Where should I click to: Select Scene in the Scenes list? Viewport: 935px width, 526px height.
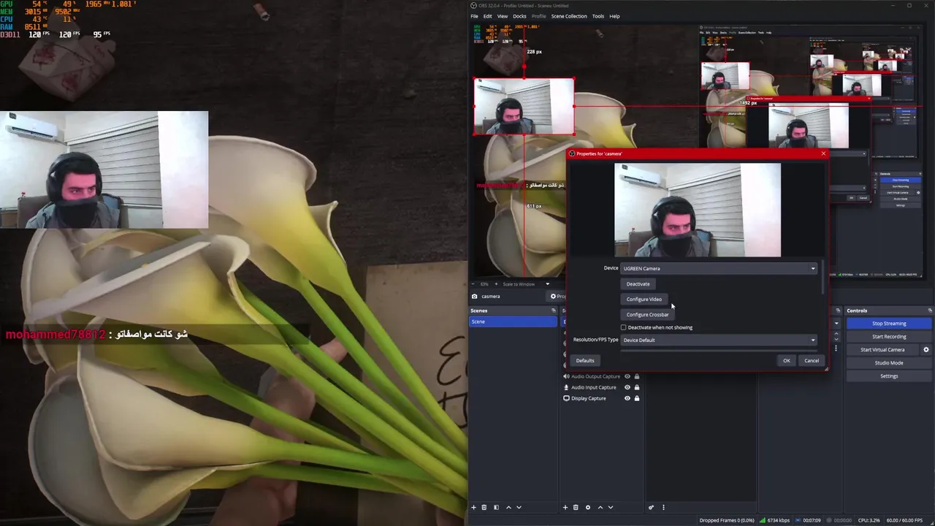tap(513, 321)
